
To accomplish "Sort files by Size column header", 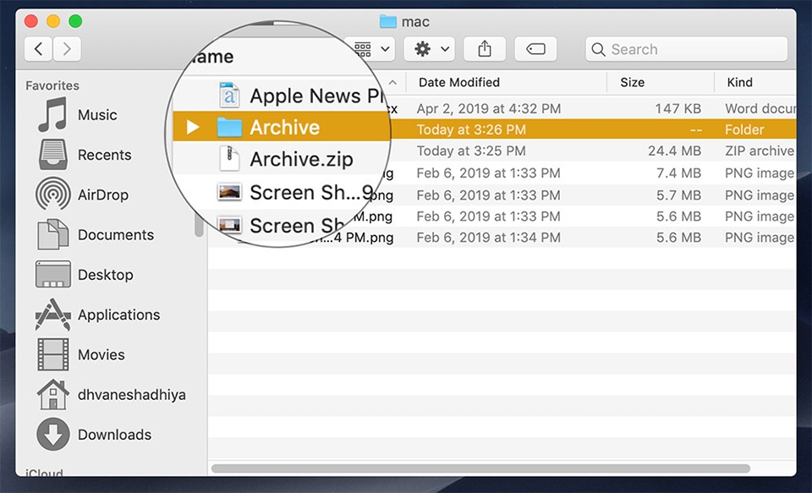I will pos(632,82).
